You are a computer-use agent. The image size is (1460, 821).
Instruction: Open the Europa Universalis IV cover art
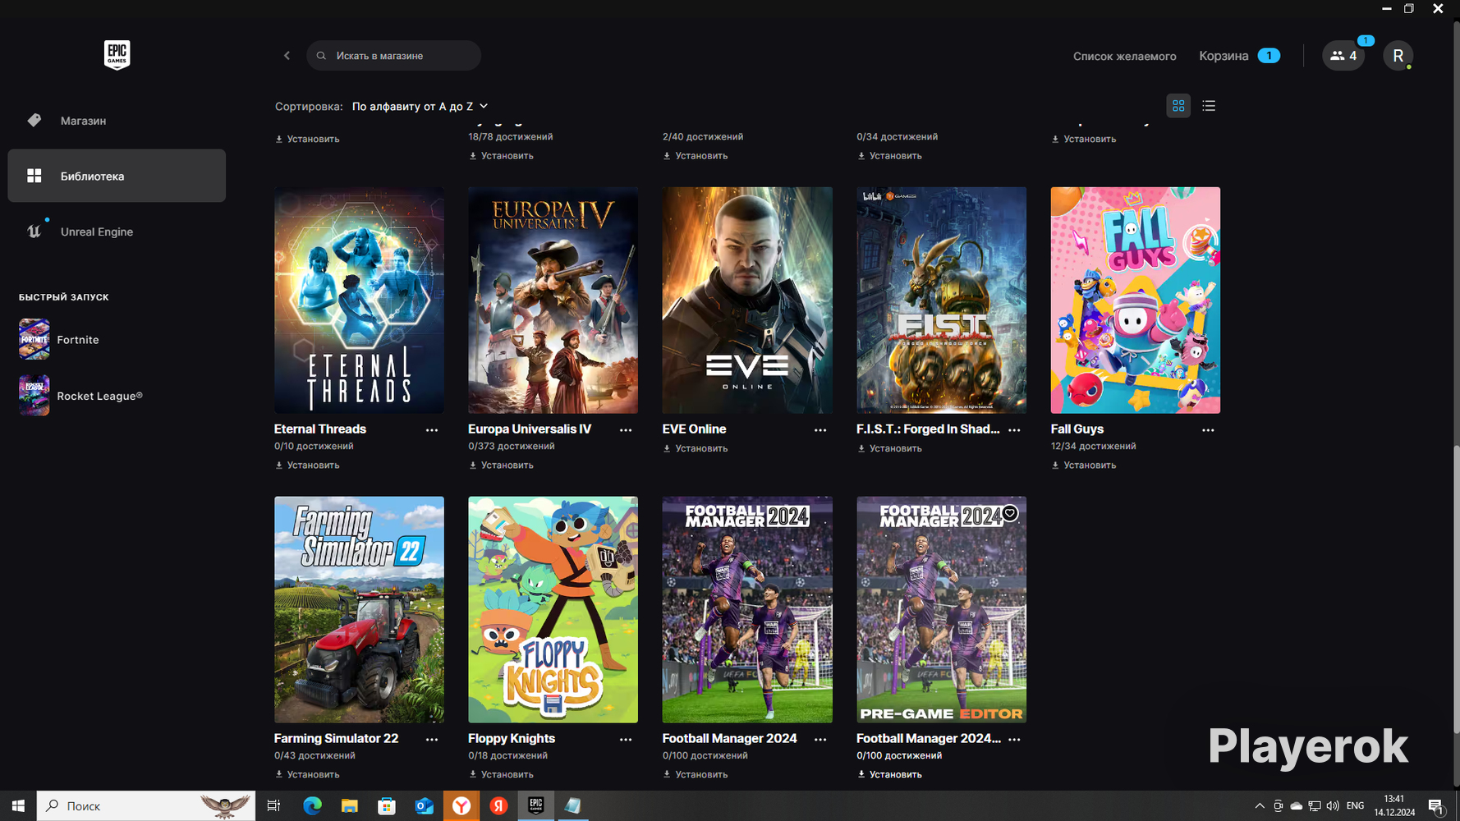(553, 300)
